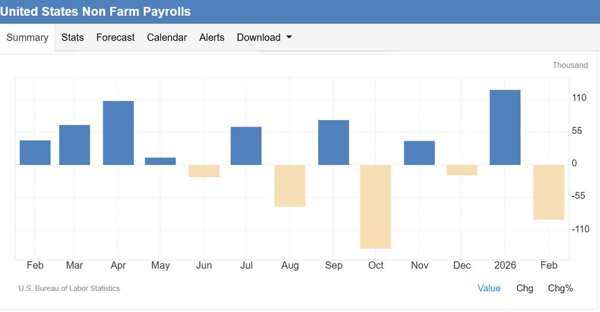Click the United States Non Farm Payrolls title
600x312 pixels.
pos(95,11)
